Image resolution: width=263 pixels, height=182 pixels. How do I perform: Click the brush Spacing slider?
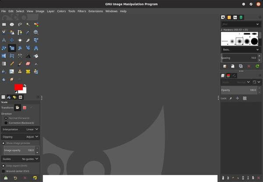(x=239, y=58)
